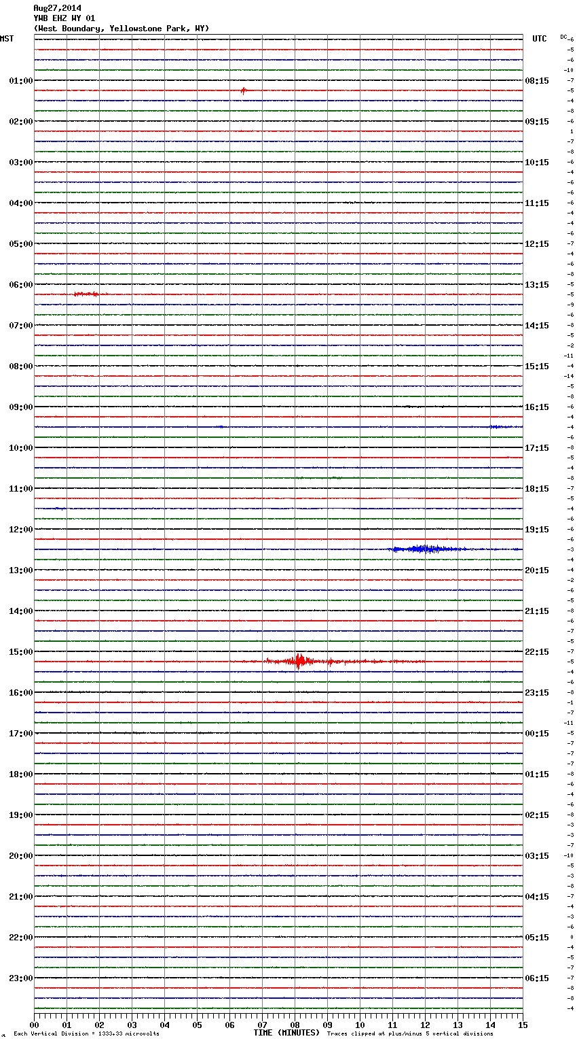The height and width of the screenshot is (1043, 577).
Task: Click the 12:00 MST time label
Action: (x=20, y=530)
